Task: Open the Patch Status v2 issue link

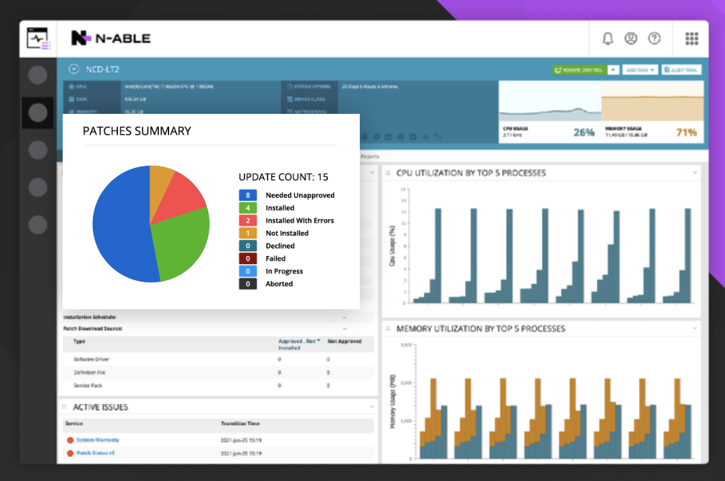Action: pos(96,453)
